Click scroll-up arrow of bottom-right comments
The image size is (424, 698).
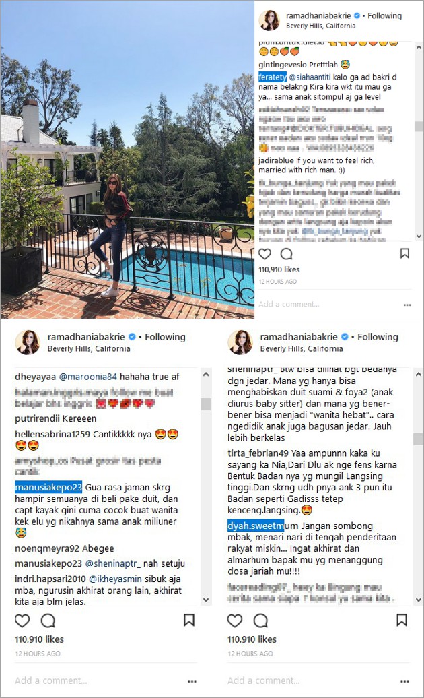[x=418, y=375]
